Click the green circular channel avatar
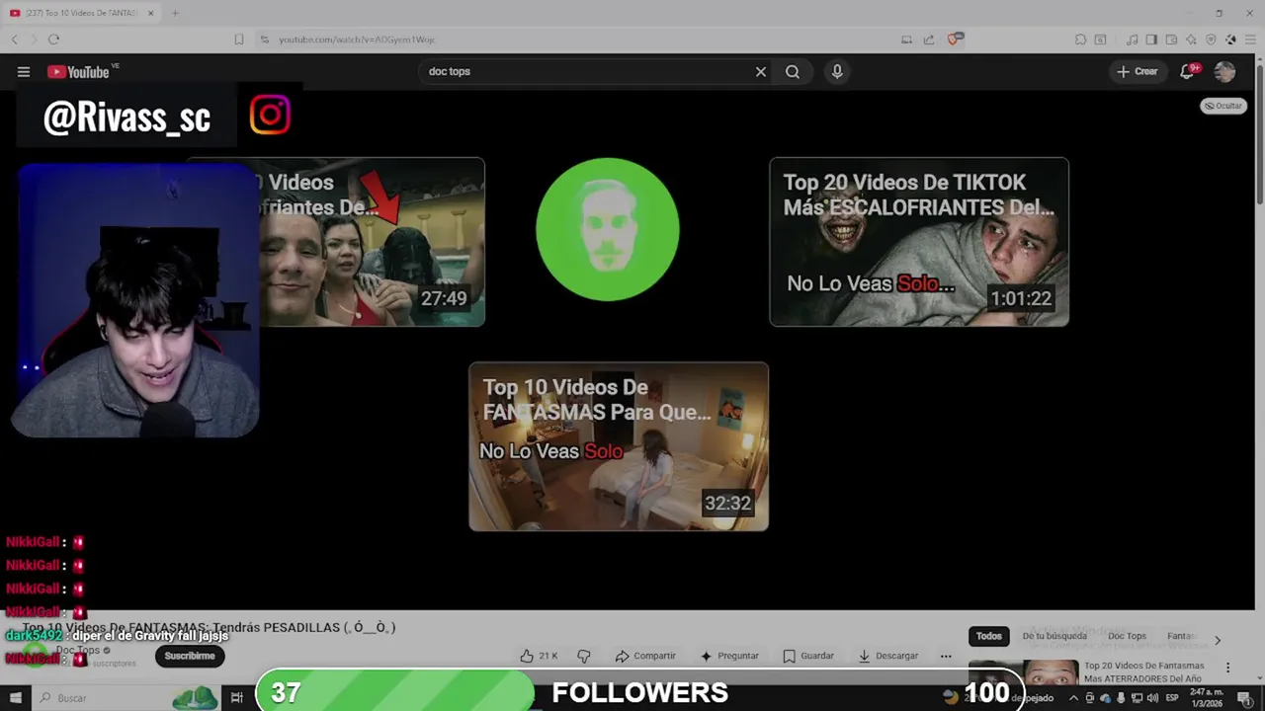1265x711 pixels. coord(608,229)
